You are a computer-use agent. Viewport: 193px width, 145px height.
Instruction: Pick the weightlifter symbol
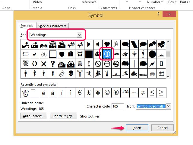(x=80, y=73)
